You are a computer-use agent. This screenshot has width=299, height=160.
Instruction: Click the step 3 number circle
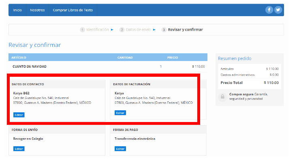tap(164, 30)
